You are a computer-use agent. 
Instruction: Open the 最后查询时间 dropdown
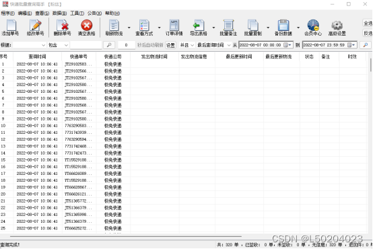[214, 45]
